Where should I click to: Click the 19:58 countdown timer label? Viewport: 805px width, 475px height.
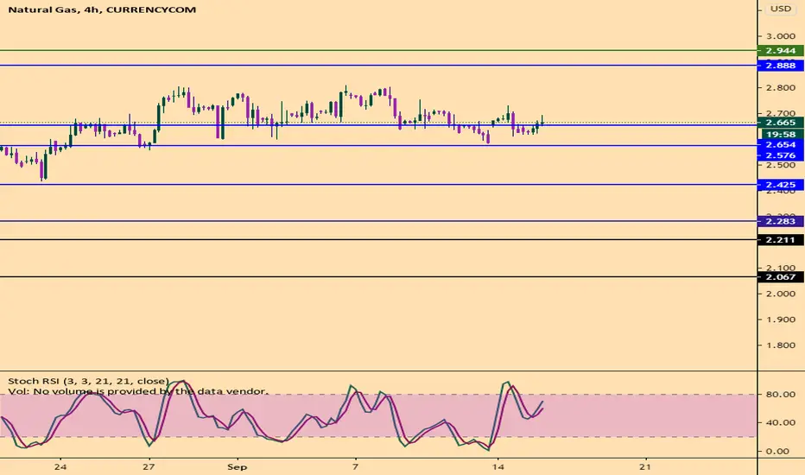point(780,134)
